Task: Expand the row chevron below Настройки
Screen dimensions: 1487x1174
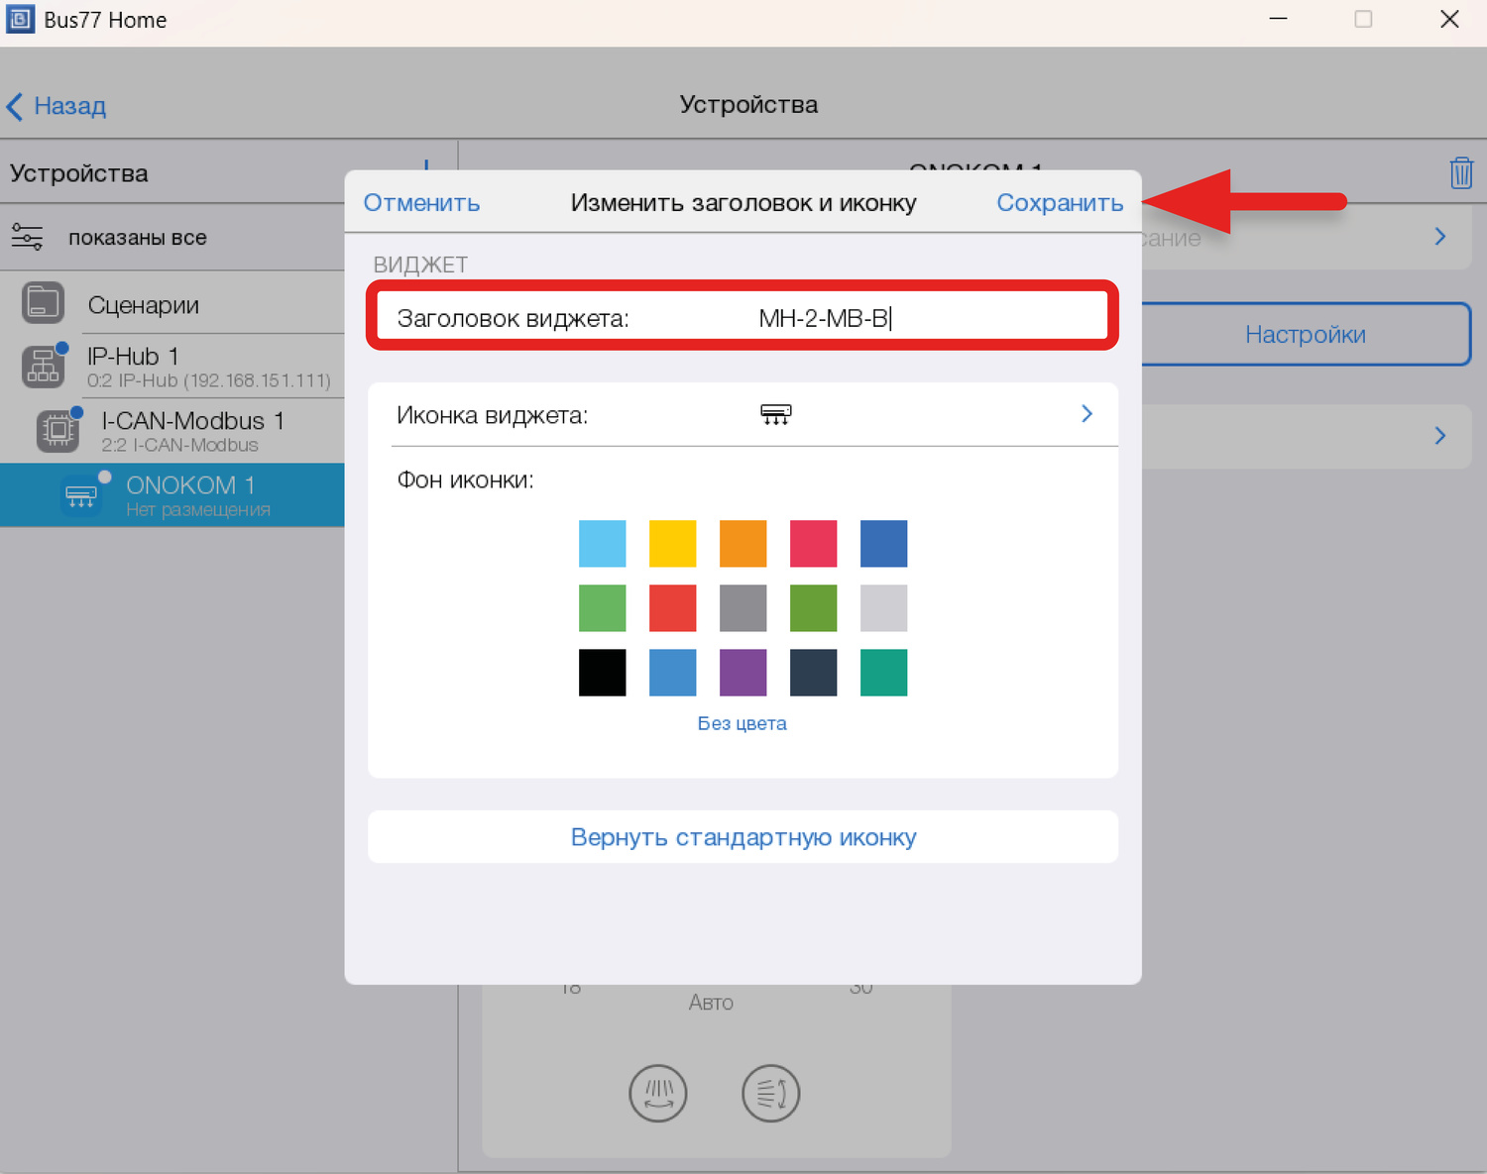Action: point(1439,436)
